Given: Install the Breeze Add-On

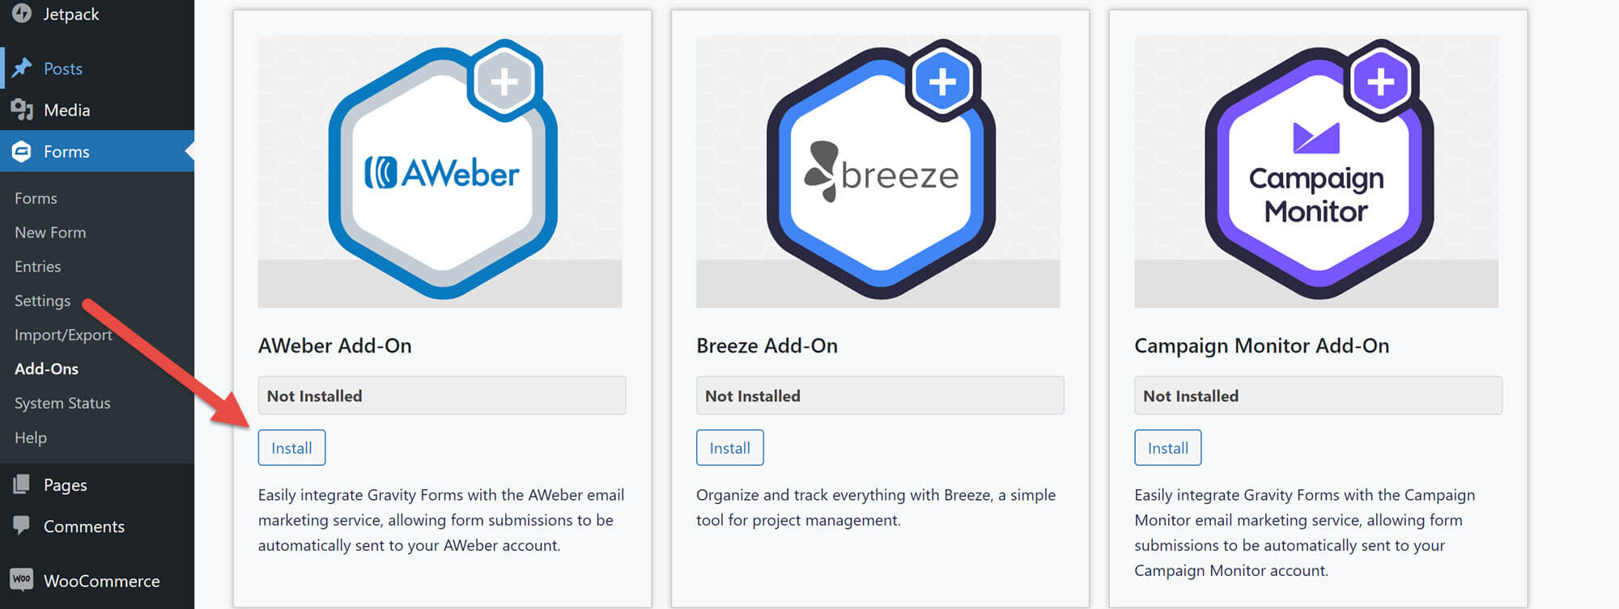Looking at the screenshot, I should 729,447.
